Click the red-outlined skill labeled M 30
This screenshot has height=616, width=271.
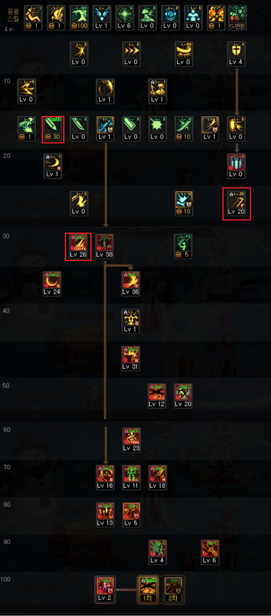point(53,129)
